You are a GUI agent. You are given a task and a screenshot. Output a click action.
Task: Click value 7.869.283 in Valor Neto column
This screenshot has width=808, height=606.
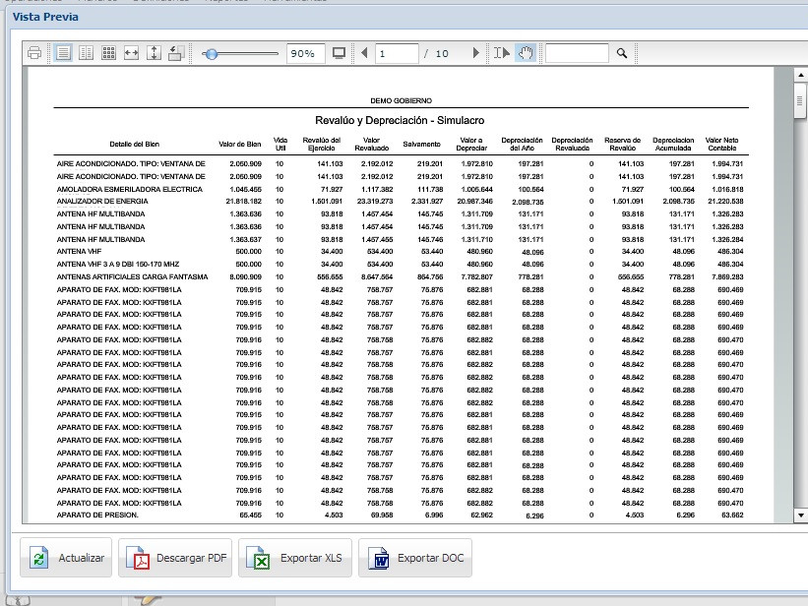click(727, 276)
